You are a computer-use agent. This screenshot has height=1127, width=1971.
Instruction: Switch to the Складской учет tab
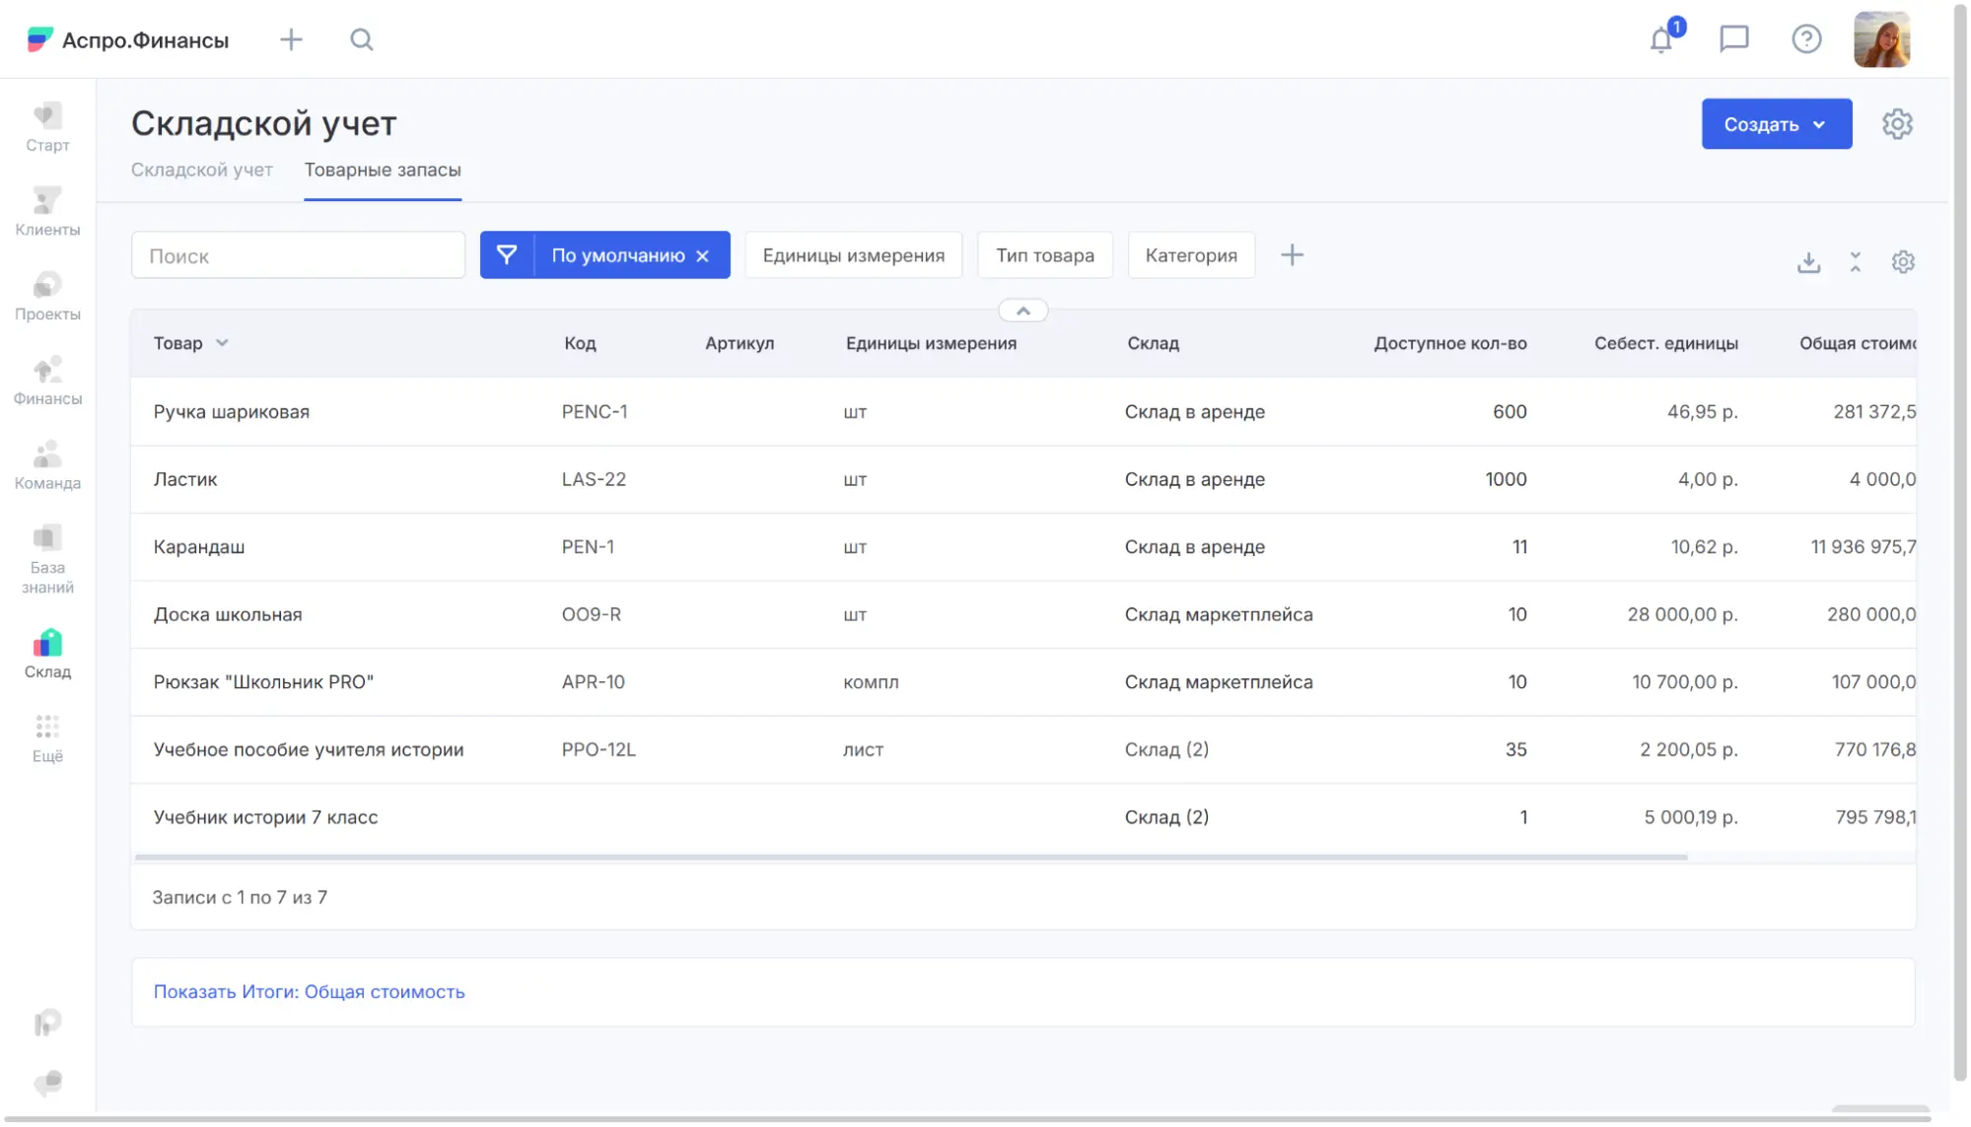point(201,170)
